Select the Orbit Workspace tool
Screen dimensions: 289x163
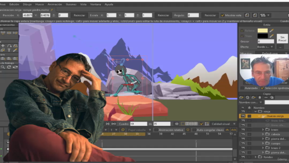pyautogui.click(x=15, y=67)
